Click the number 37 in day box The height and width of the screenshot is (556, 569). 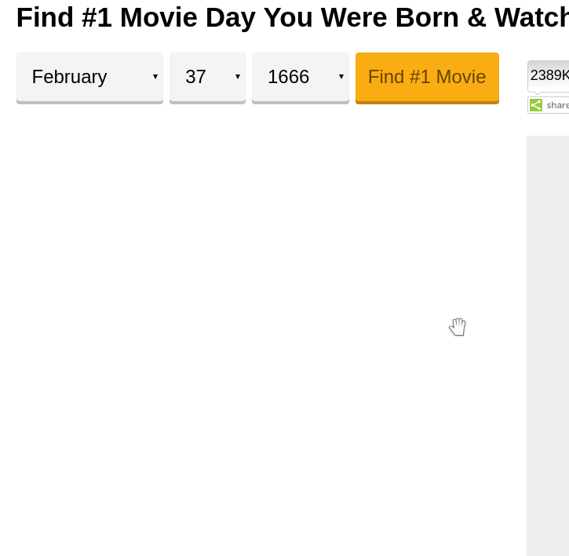click(195, 77)
